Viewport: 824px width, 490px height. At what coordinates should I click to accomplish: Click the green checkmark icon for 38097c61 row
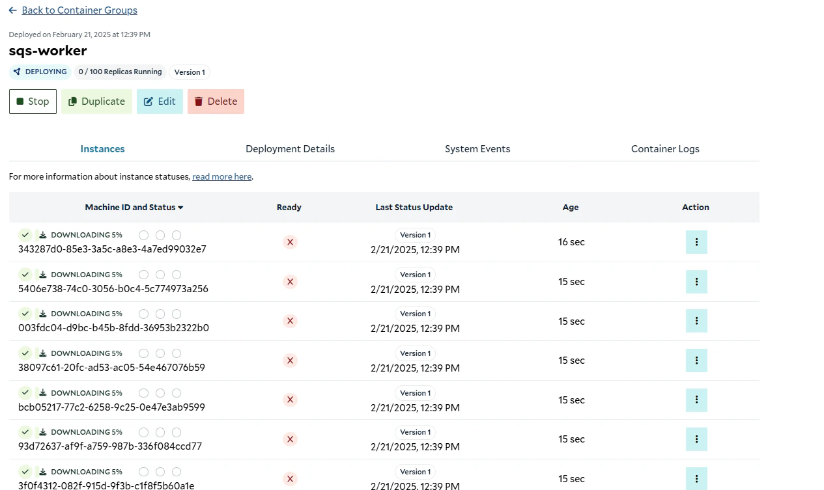[25, 353]
